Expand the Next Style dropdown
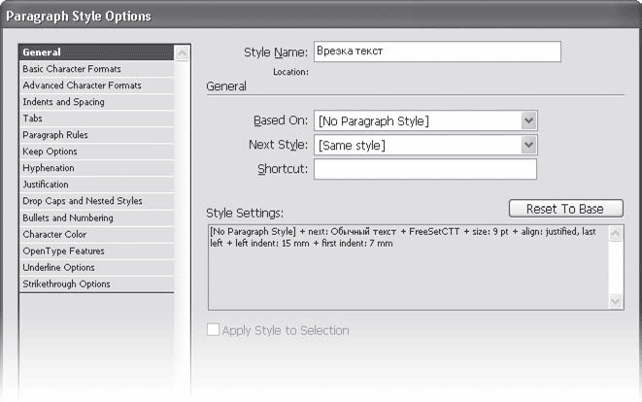Viewport: 642px width, 402px height. (528, 145)
